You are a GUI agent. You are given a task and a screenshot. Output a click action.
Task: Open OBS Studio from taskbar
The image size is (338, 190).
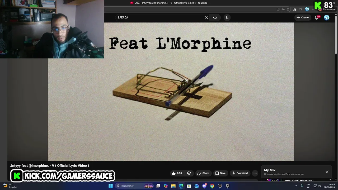(x=220, y=186)
